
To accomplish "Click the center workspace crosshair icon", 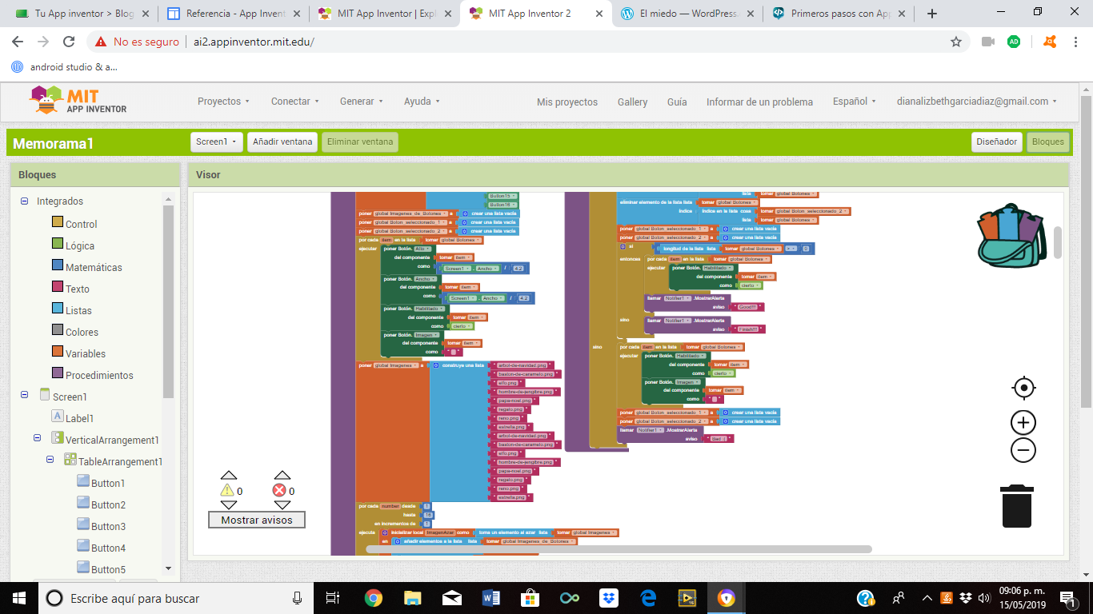I will [x=1023, y=389].
